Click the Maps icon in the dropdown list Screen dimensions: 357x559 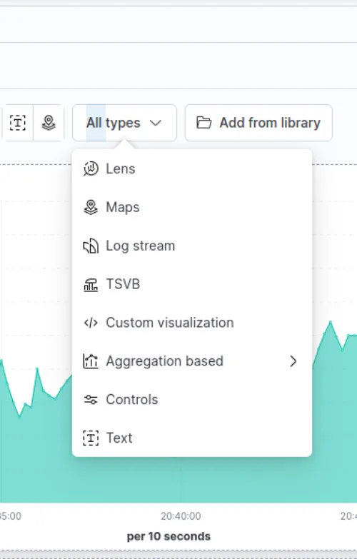coord(91,207)
